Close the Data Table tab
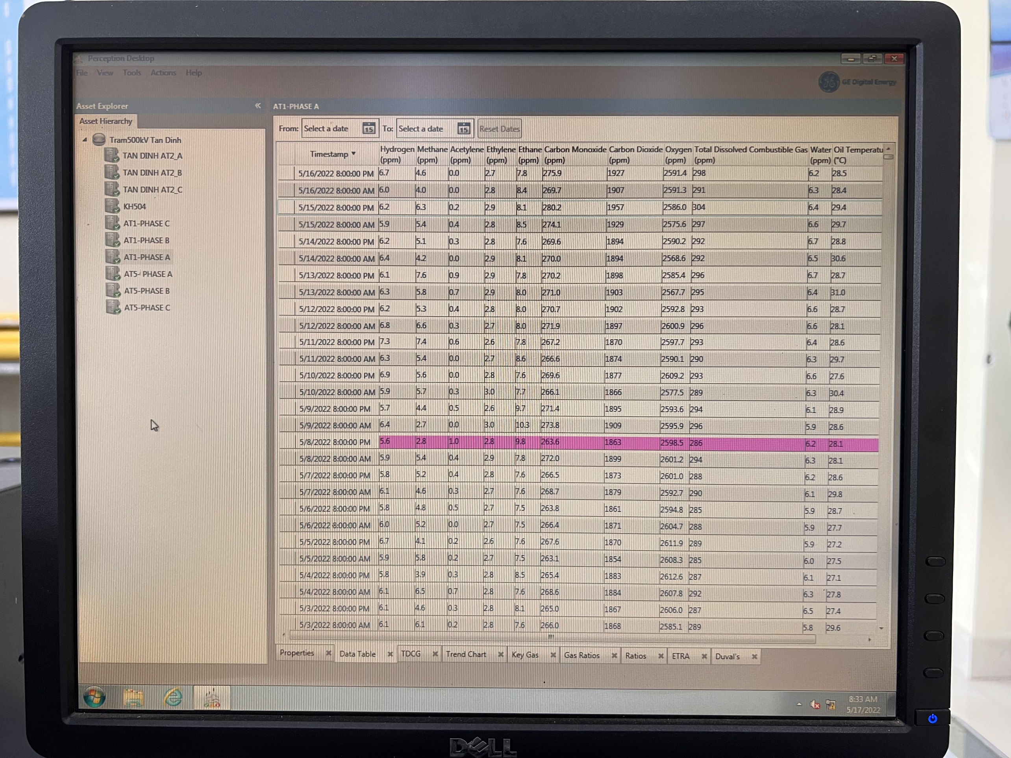1011x758 pixels. [x=390, y=654]
